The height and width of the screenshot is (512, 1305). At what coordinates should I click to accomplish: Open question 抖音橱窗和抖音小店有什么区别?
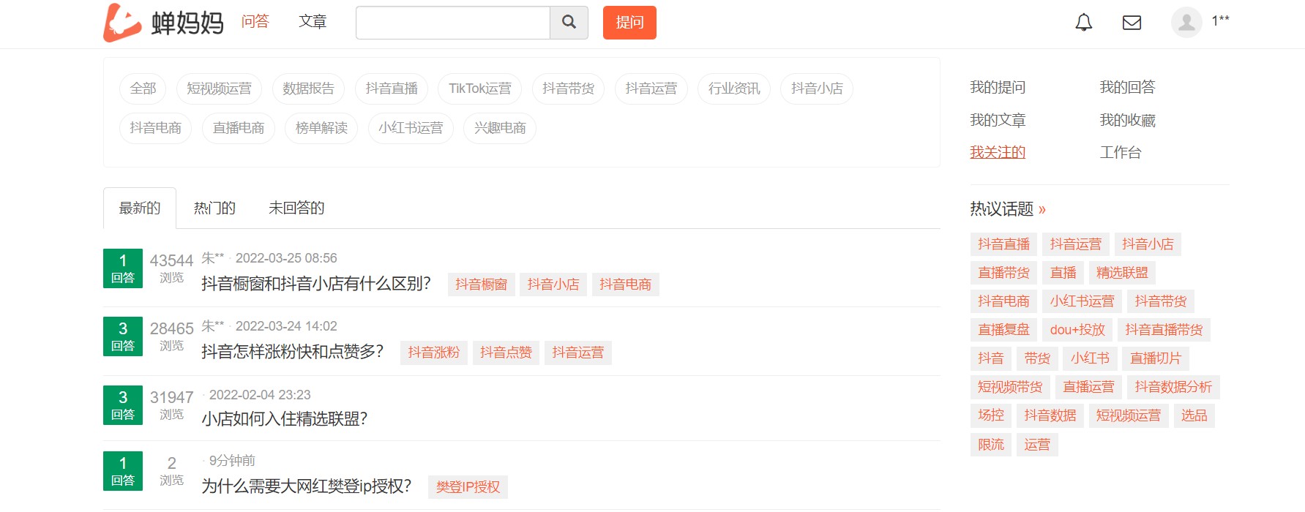click(316, 284)
